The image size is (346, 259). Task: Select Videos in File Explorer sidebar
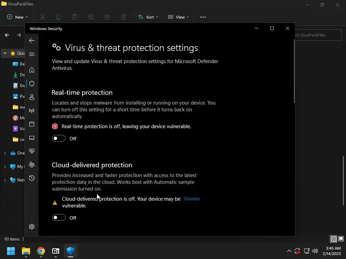point(19,128)
